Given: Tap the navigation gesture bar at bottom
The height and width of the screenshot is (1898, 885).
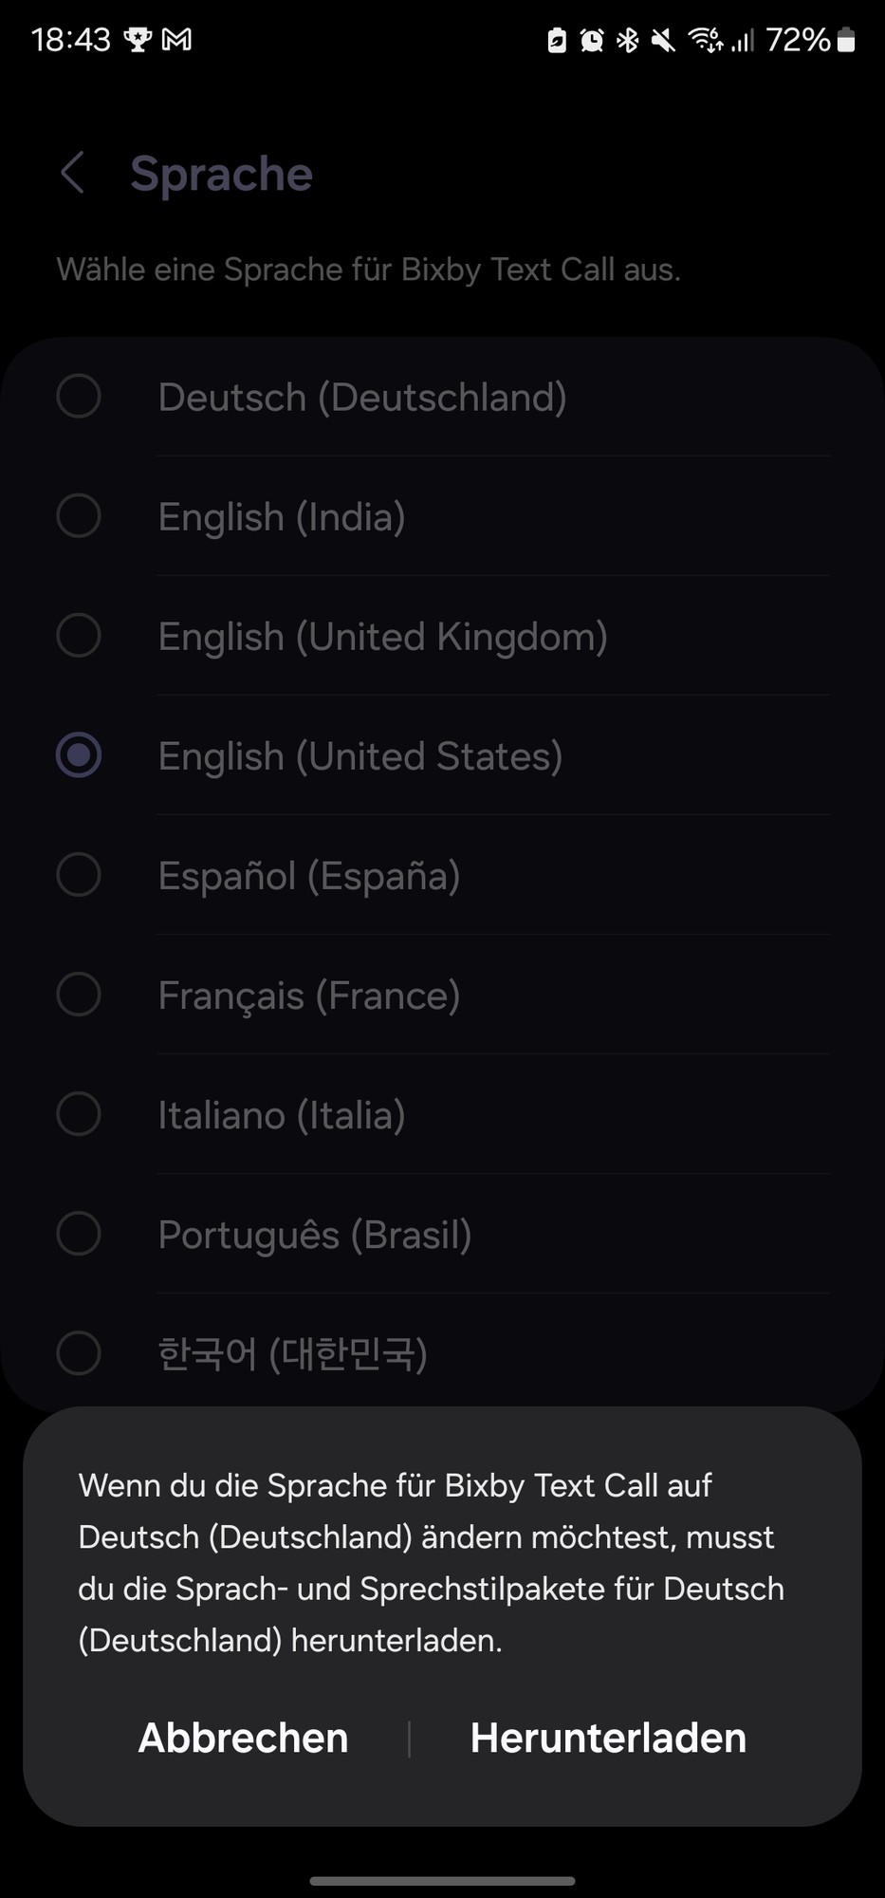Looking at the screenshot, I should [442, 1880].
